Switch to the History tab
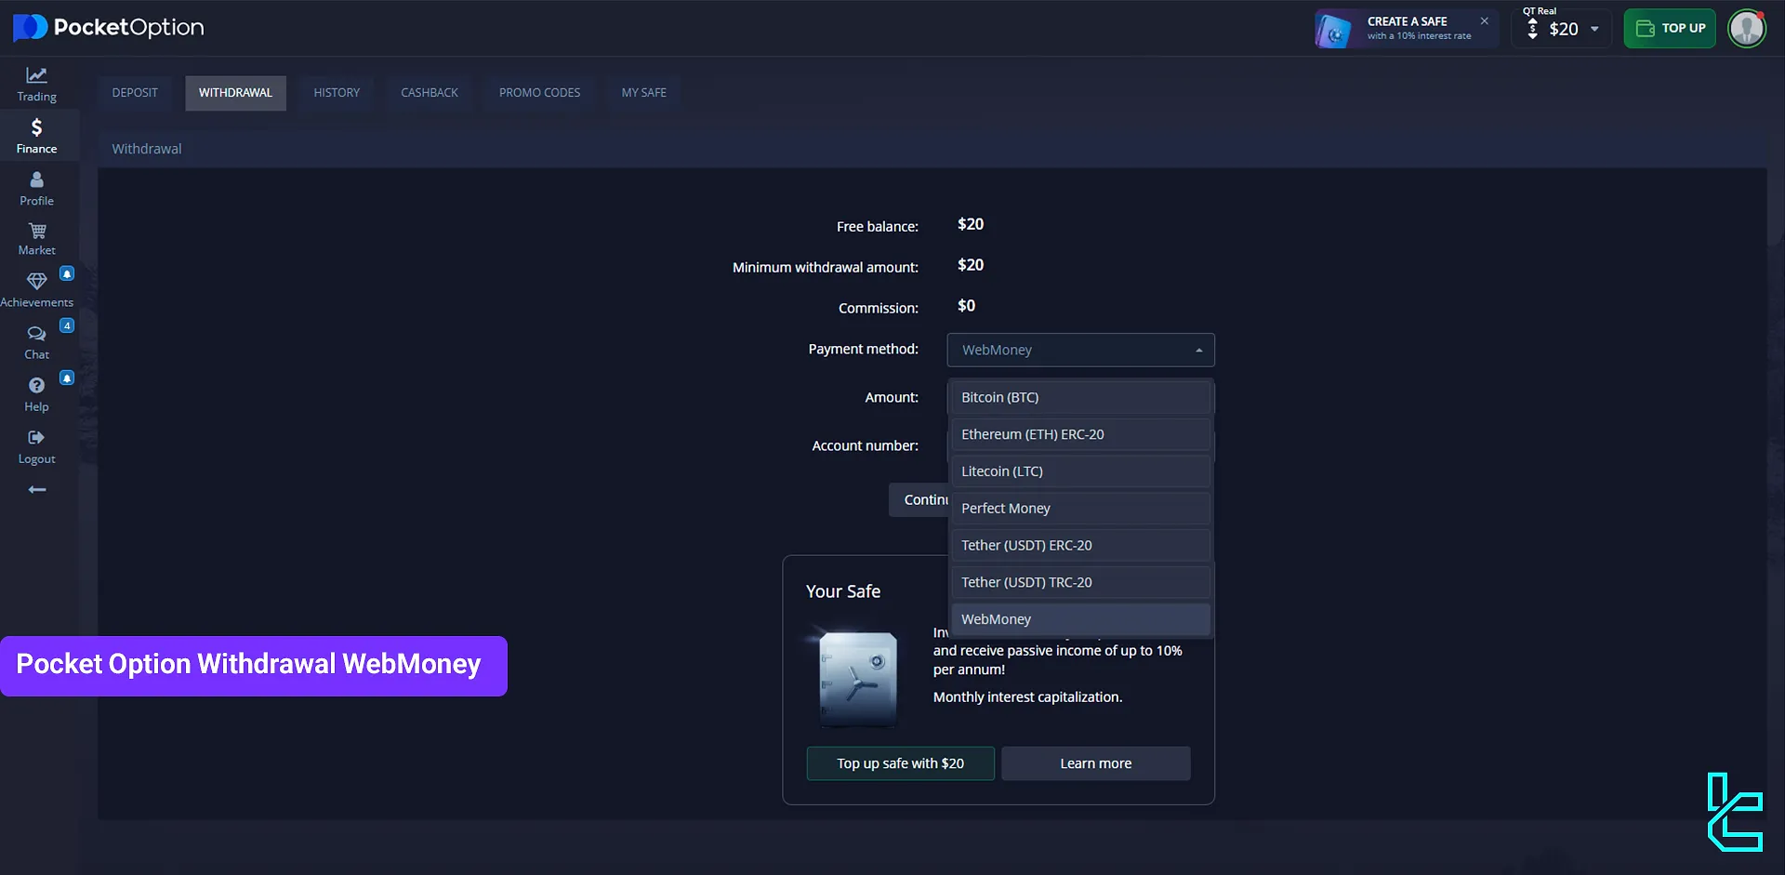Viewport: 1785px width, 875px height. [337, 93]
